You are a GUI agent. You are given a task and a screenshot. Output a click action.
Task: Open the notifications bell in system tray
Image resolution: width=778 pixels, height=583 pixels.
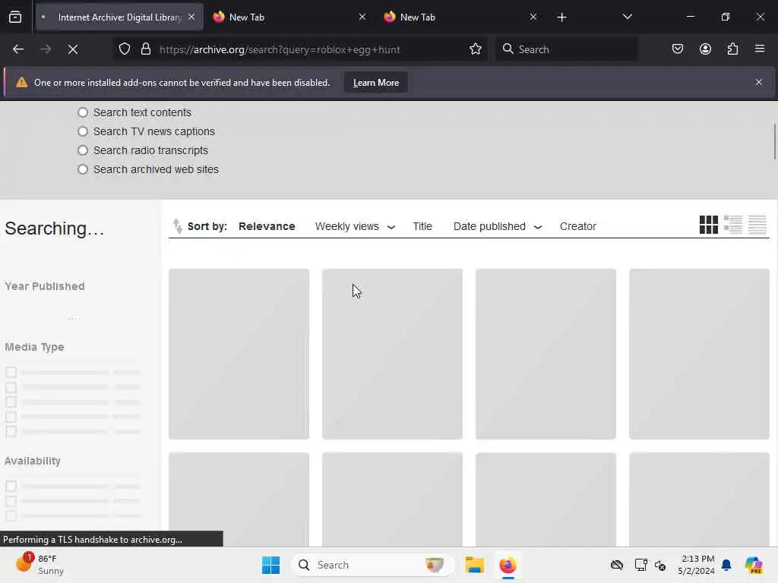726,565
